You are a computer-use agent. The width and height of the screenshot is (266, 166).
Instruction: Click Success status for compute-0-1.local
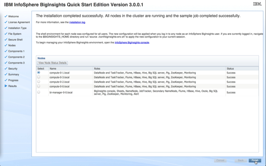point(231,73)
